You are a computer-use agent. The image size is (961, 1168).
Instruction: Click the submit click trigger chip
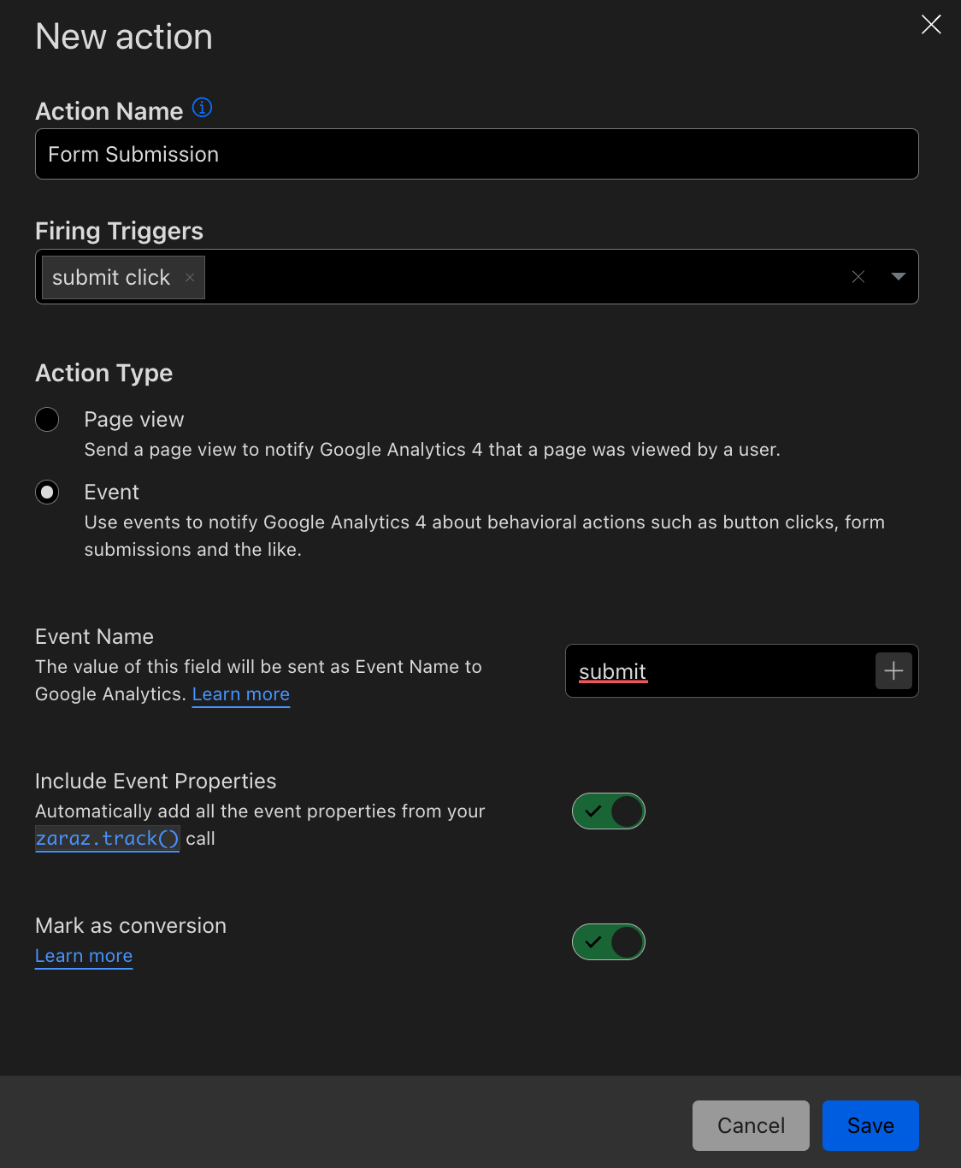coord(111,277)
